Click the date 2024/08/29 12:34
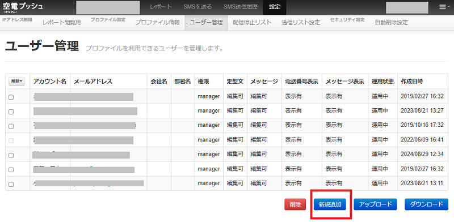Screen dimensions: 454x222 [x=422, y=154]
